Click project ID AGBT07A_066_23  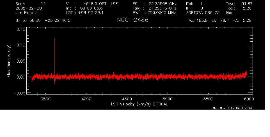tap(203, 13)
